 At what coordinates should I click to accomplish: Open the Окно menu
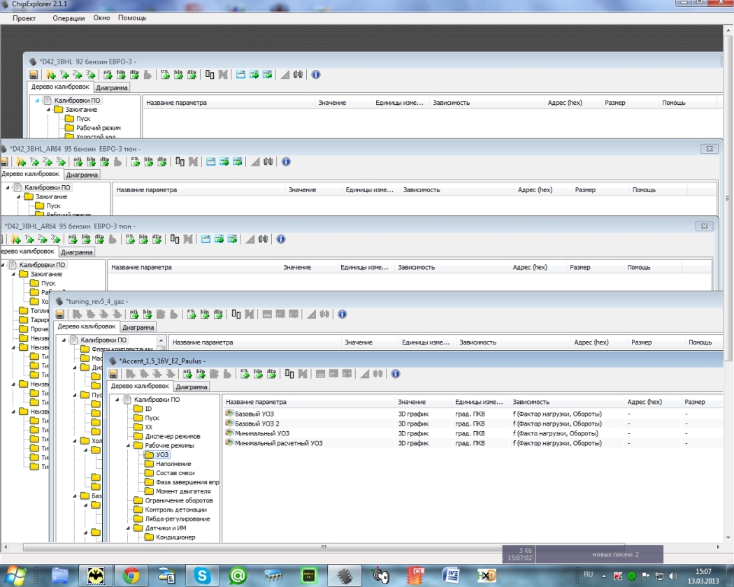click(x=101, y=17)
